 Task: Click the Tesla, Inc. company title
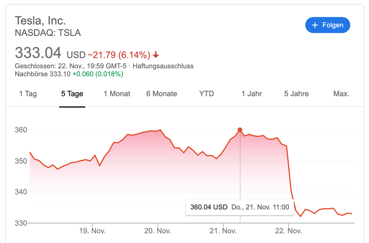40,20
